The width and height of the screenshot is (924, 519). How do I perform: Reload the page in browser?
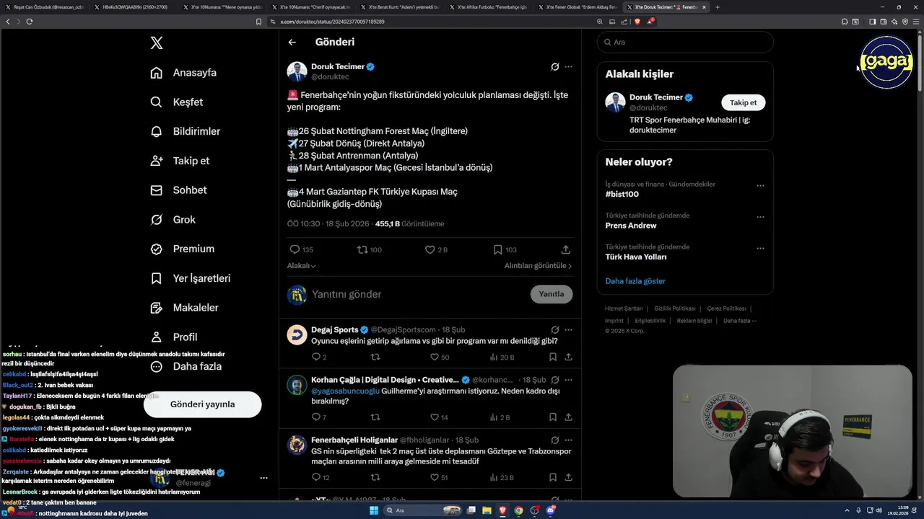[30, 22]
